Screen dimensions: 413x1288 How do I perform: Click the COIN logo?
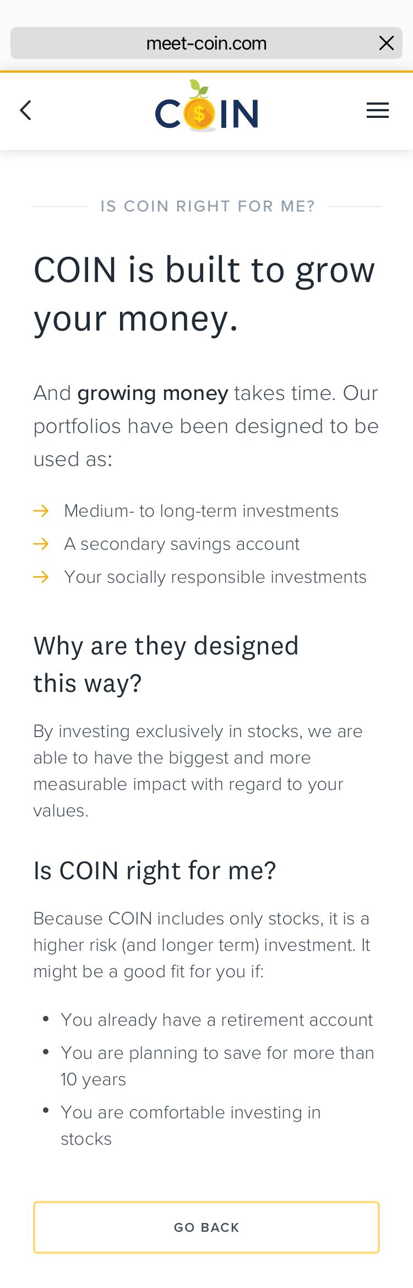click(206, 109)
